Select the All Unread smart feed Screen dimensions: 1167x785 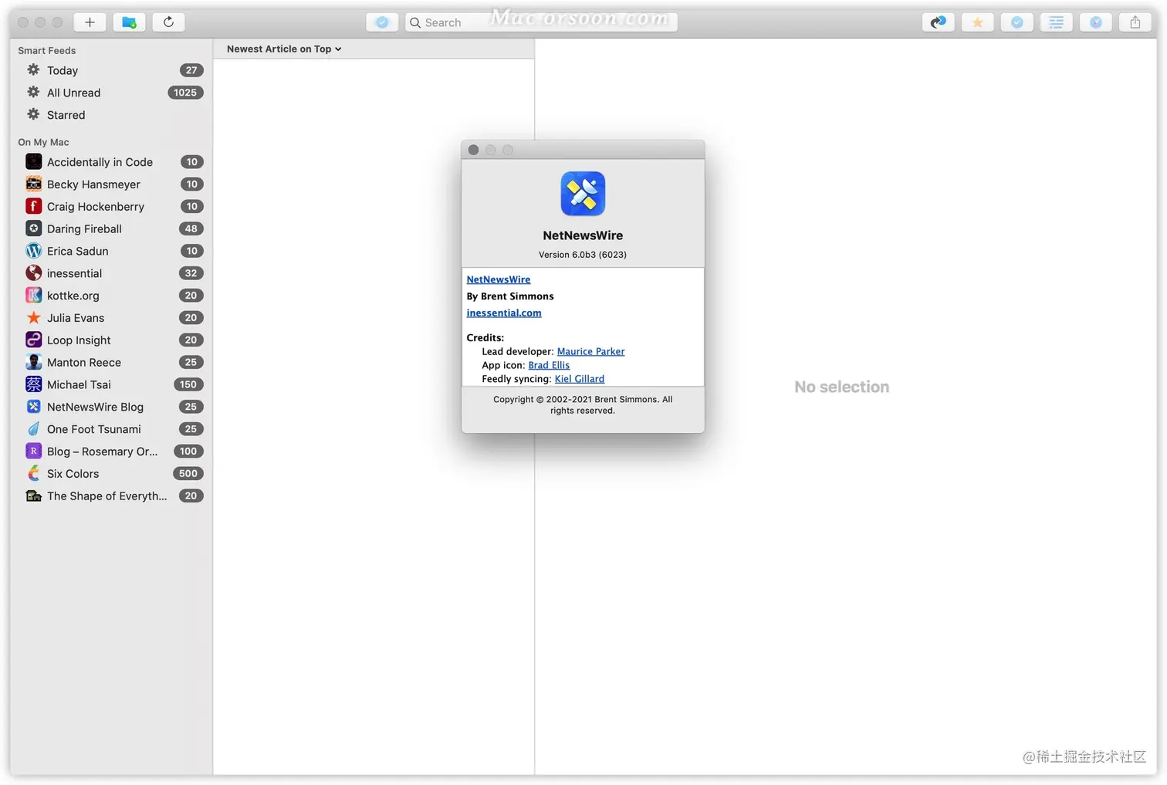pos(111,93)
